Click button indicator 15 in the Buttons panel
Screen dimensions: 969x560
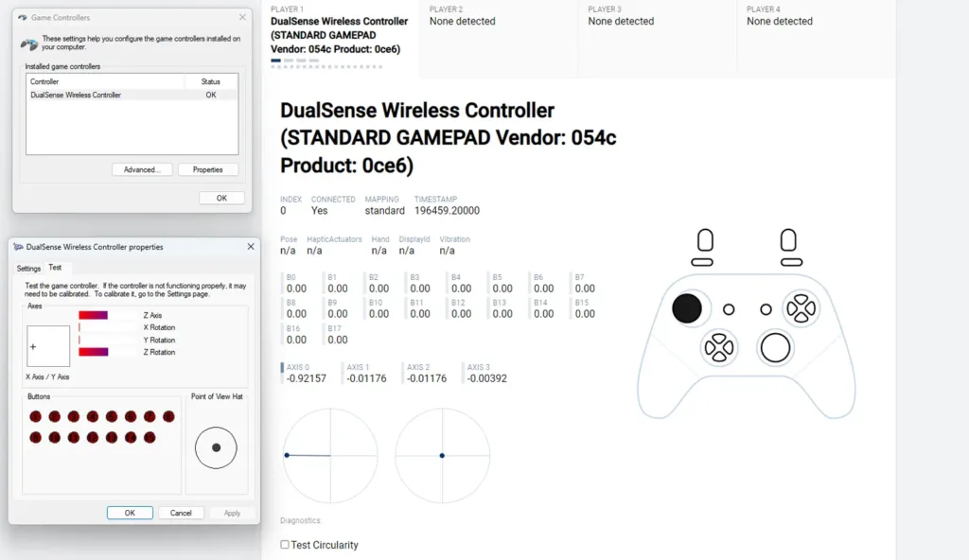150,438
